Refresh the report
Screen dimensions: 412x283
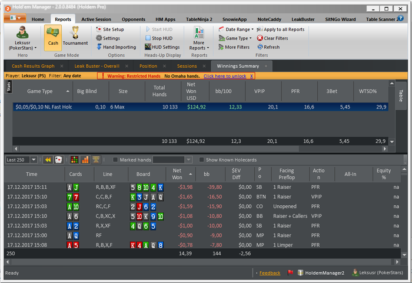268,47
